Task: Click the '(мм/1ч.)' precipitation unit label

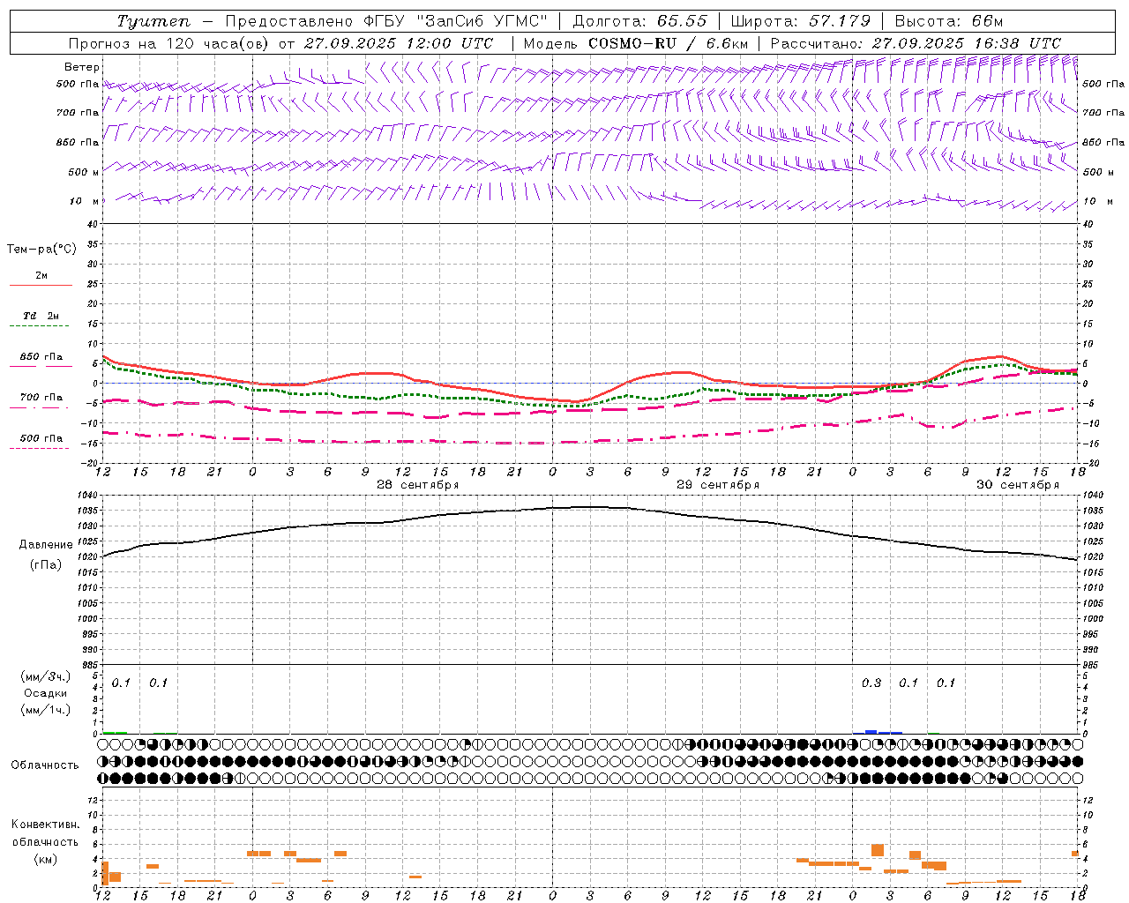Action: (46, 710)
